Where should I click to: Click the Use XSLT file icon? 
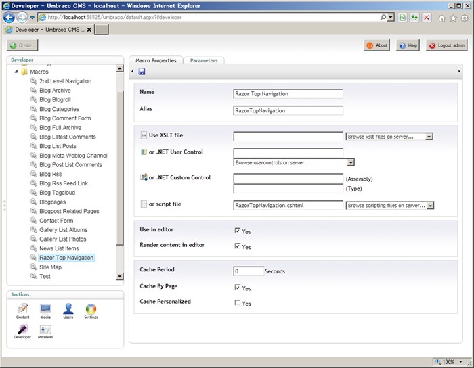(x=144, y=135)
